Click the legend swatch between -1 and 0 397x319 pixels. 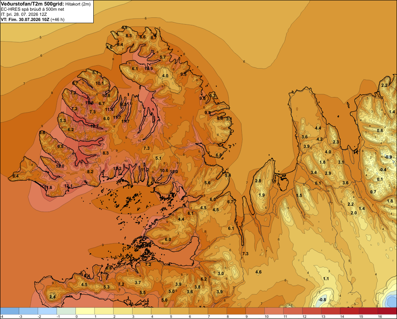click(x=66, y=311)
